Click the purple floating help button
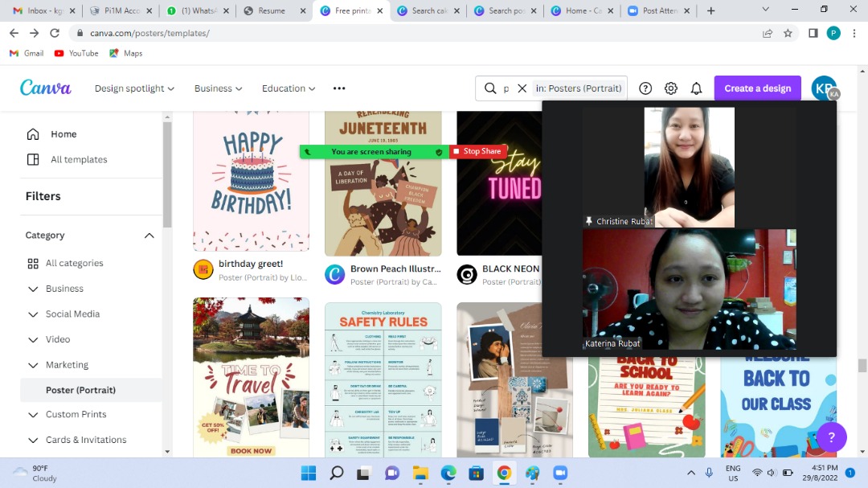The width and height of the screenshot is (868, 488). [831, 437]
